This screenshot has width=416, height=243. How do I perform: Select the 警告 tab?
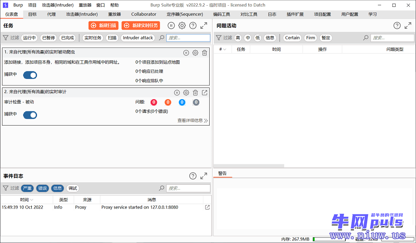pos(223,173)
